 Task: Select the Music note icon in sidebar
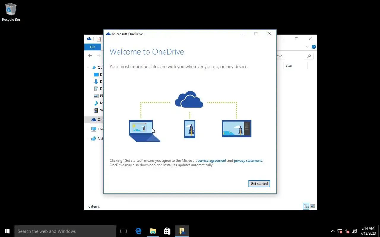(x=96, y=103)
